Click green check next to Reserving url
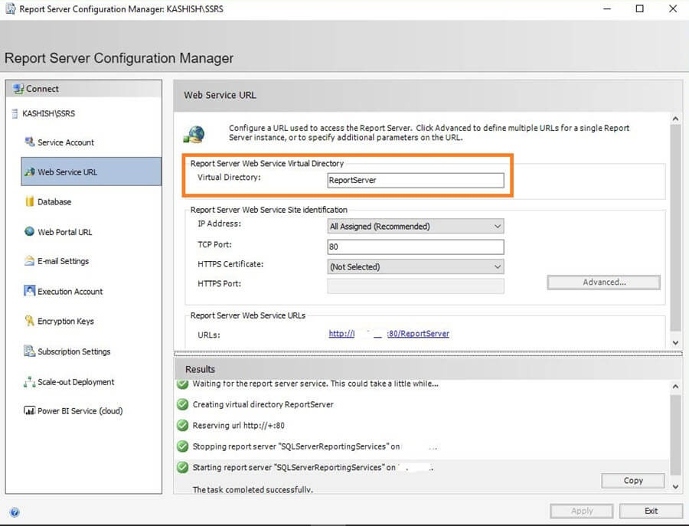 [182, 426]
